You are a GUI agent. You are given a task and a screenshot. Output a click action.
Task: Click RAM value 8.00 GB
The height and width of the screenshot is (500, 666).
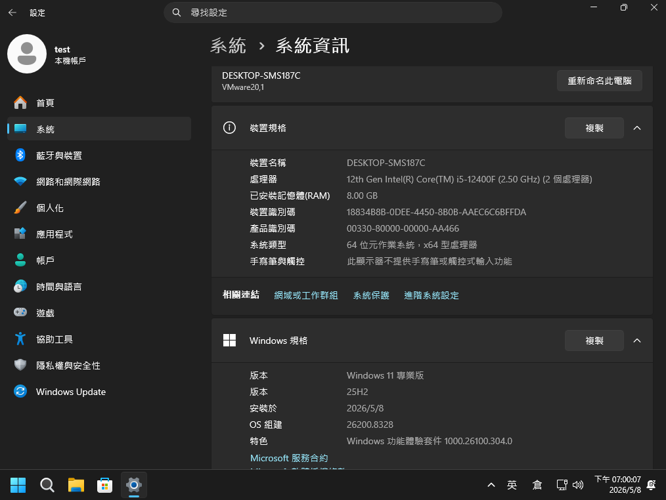pos(362,196)
